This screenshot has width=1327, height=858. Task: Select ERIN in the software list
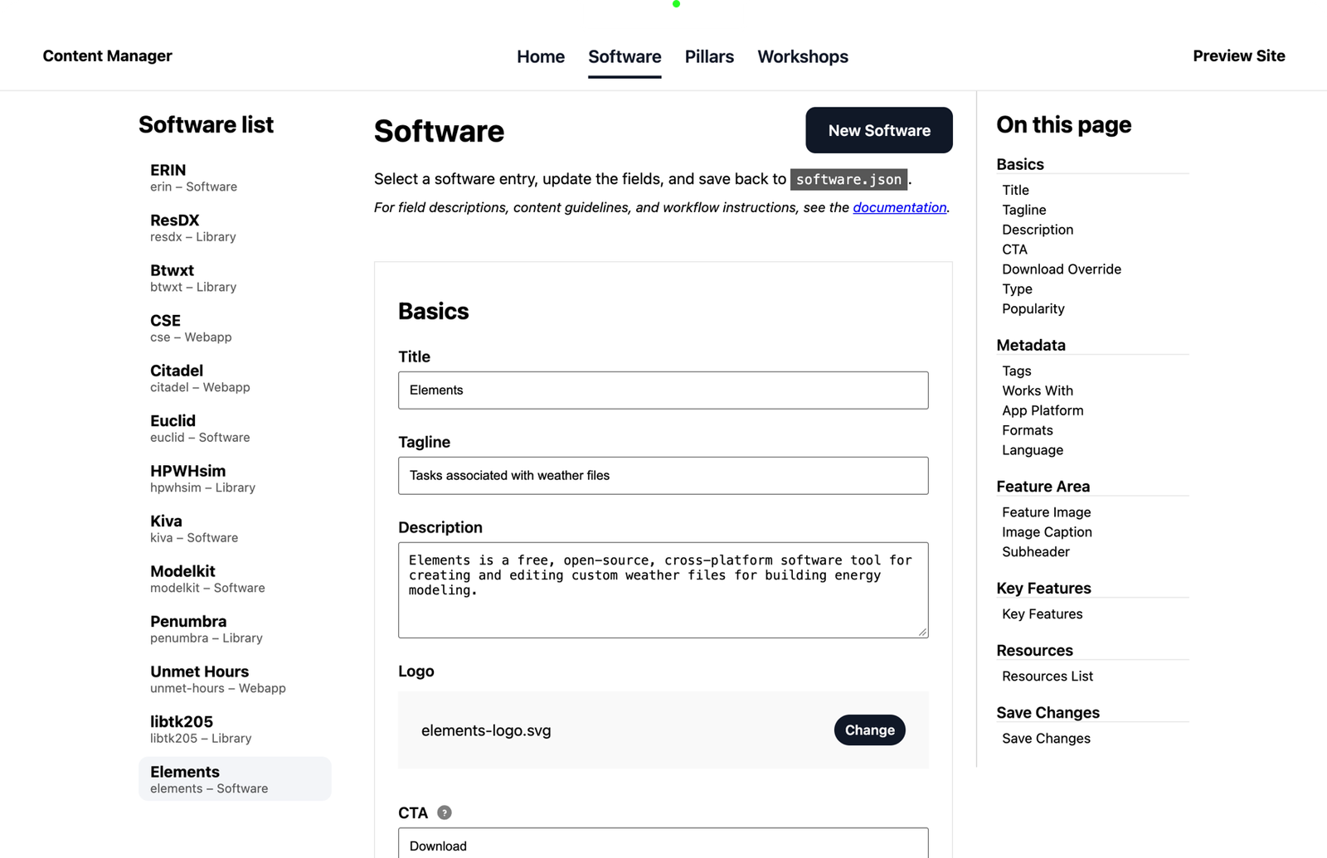235,177
